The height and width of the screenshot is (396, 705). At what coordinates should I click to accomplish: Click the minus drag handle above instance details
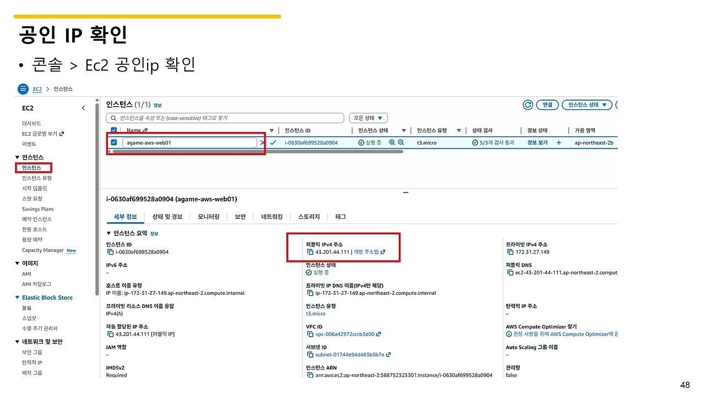[x=406, y=192]
